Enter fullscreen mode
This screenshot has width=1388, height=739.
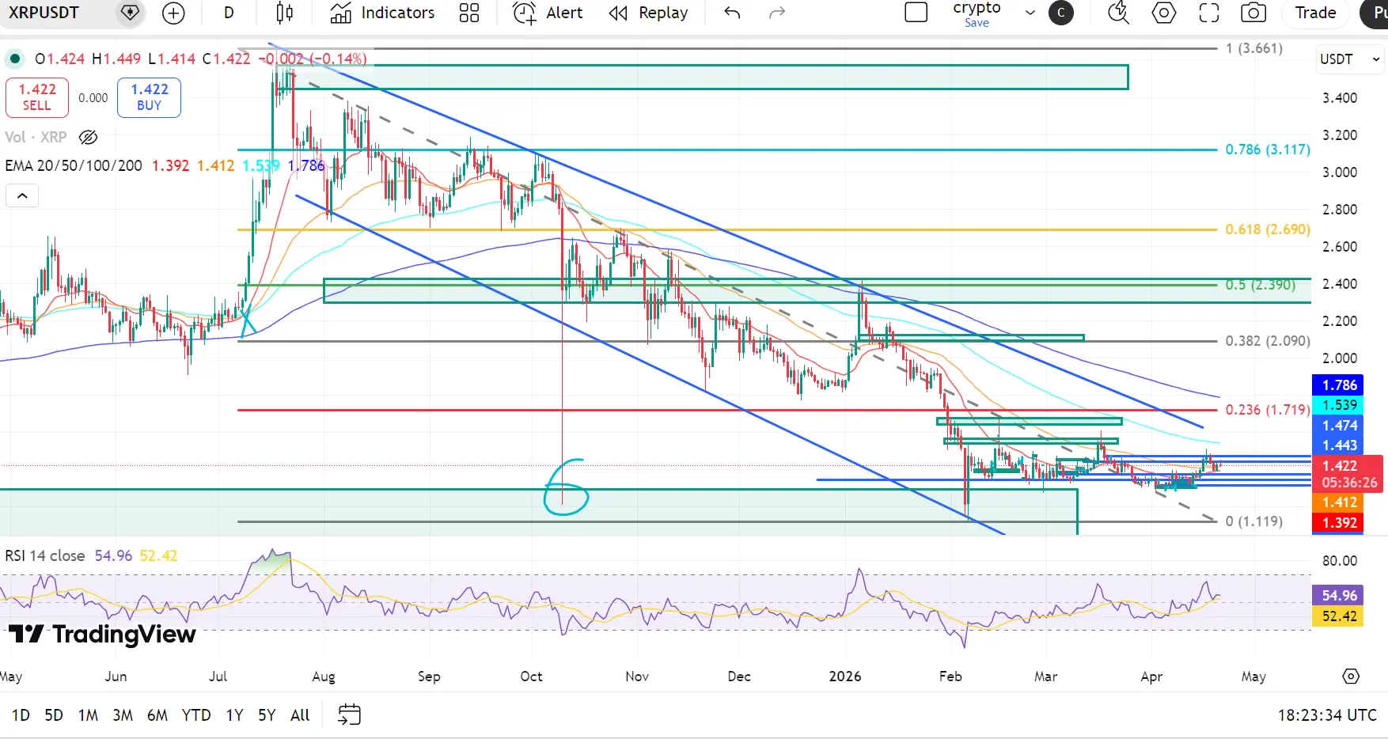coord(1209,13)
